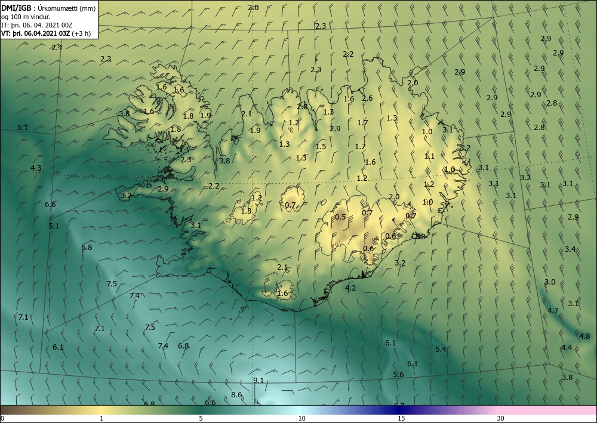Select the 4.4 map value
This screenshot has width=597, height=423.
(567, 347)
